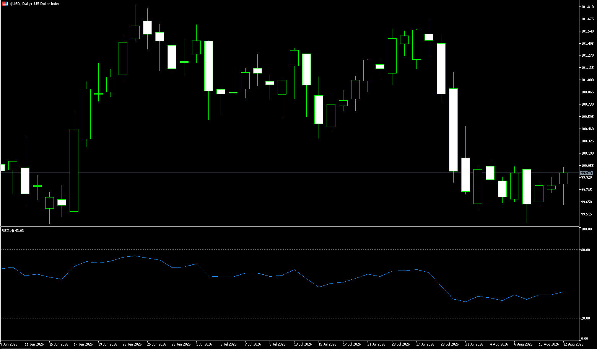Choose the "12 Aug 2026" time axis label
Screen dimensions: 597x349
(573, 344)
